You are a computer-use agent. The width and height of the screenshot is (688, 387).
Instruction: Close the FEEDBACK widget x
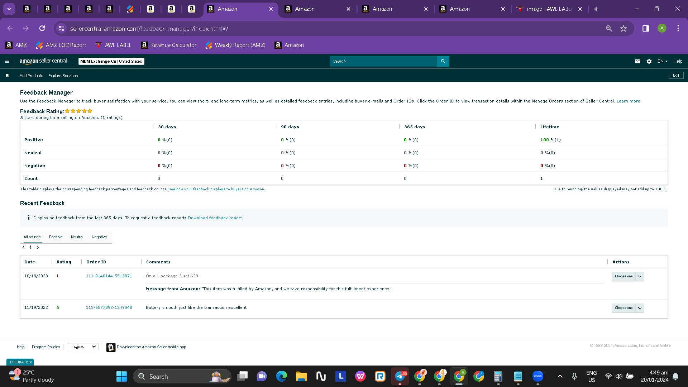31,362
